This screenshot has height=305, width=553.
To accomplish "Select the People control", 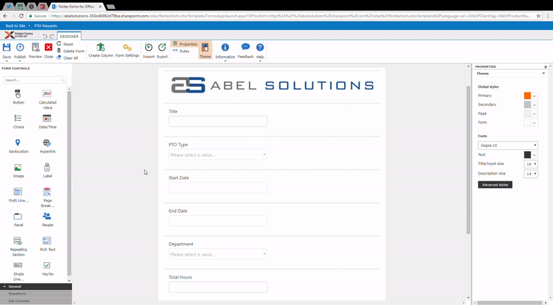I will click(47, 219).
